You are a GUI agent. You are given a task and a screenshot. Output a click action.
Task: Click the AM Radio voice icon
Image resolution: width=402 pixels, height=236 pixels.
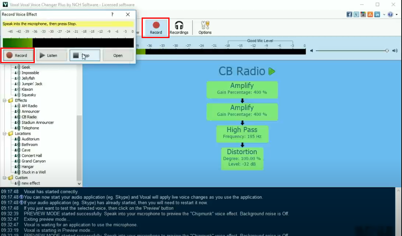coord(17,106)
